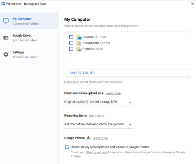This screenshot has height=164, width=196.
Task: Click the Pictures folder icon
Action: coord(79,49)
